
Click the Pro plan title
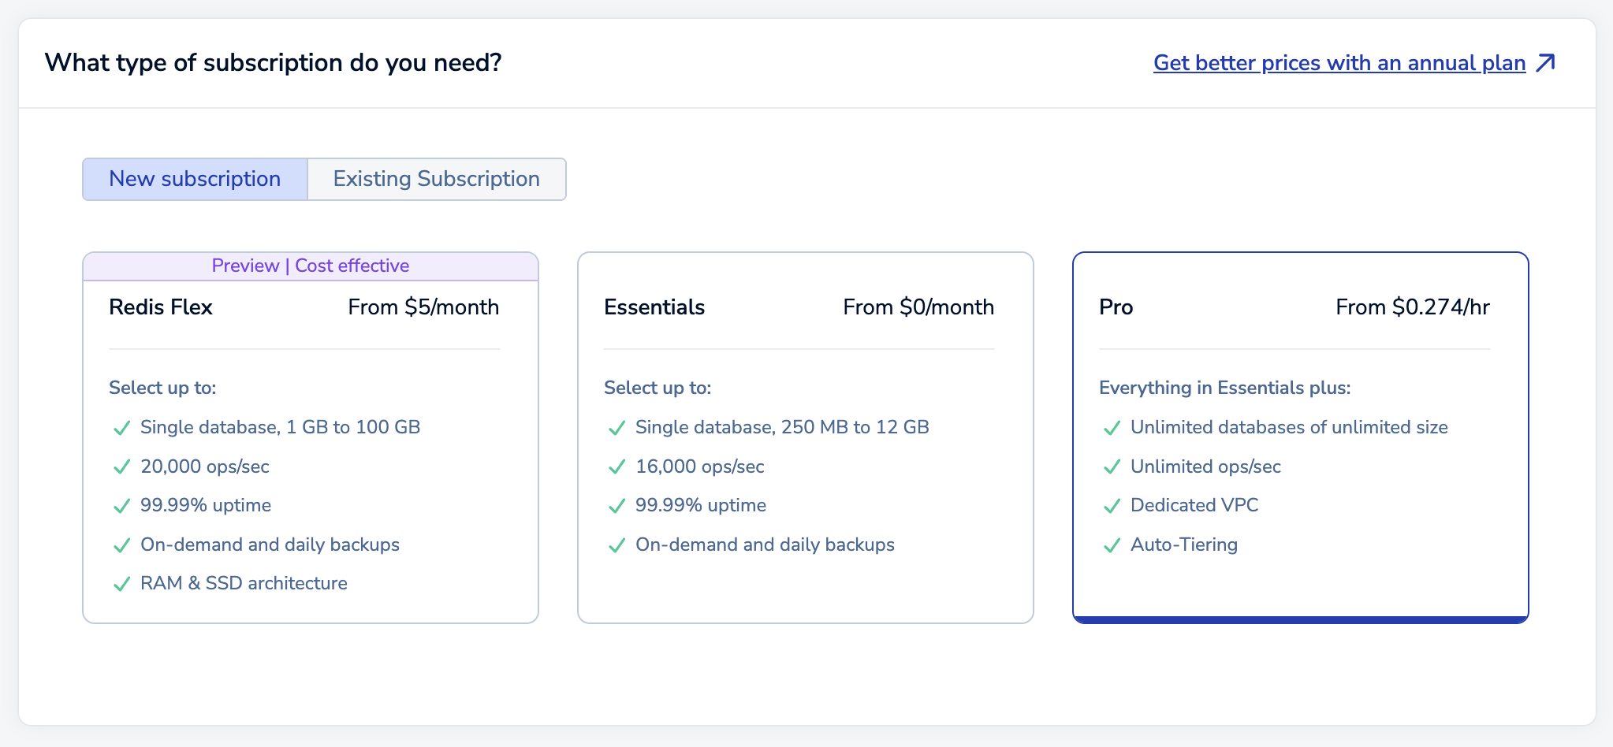click(1116, 307)
